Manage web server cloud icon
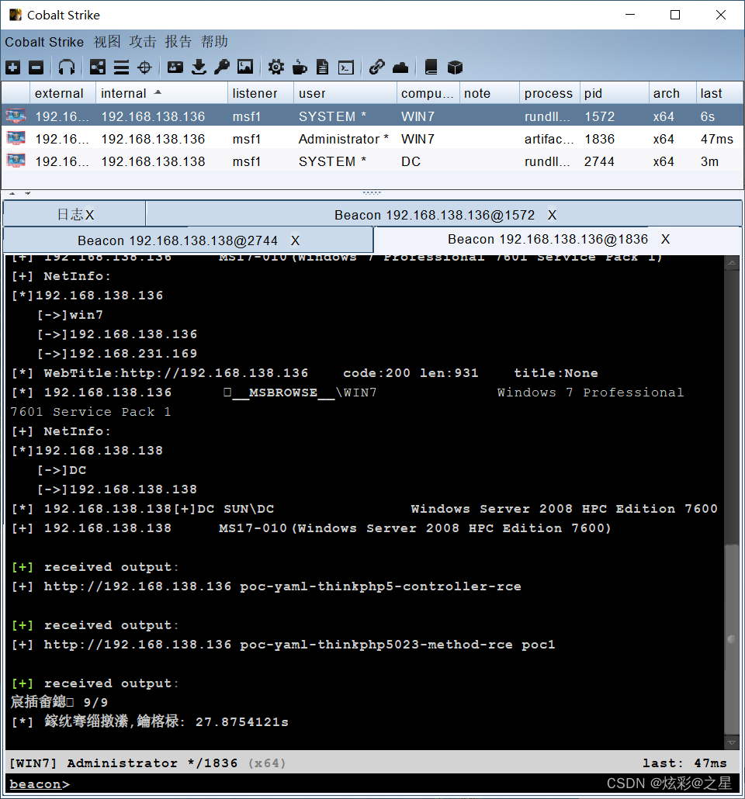Viewport: 745px width, 799px height. click(400, 67)
